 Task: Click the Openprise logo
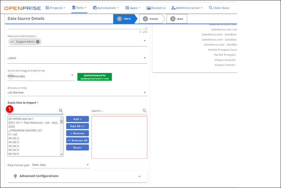(23, 8)
